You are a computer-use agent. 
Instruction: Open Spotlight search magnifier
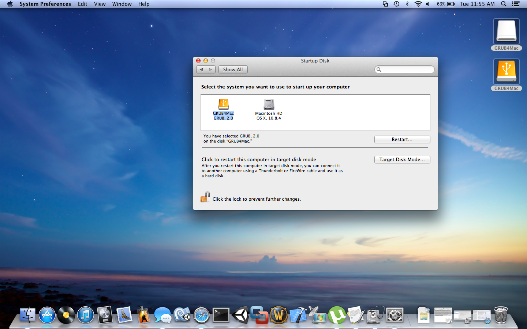tap(504, 4)
